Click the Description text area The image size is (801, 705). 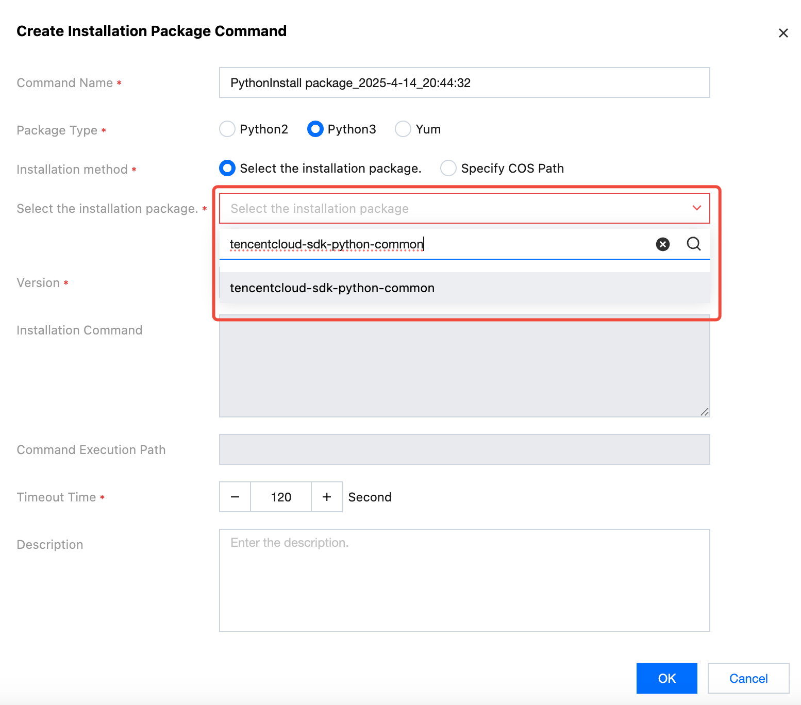(x=464, y=580)
